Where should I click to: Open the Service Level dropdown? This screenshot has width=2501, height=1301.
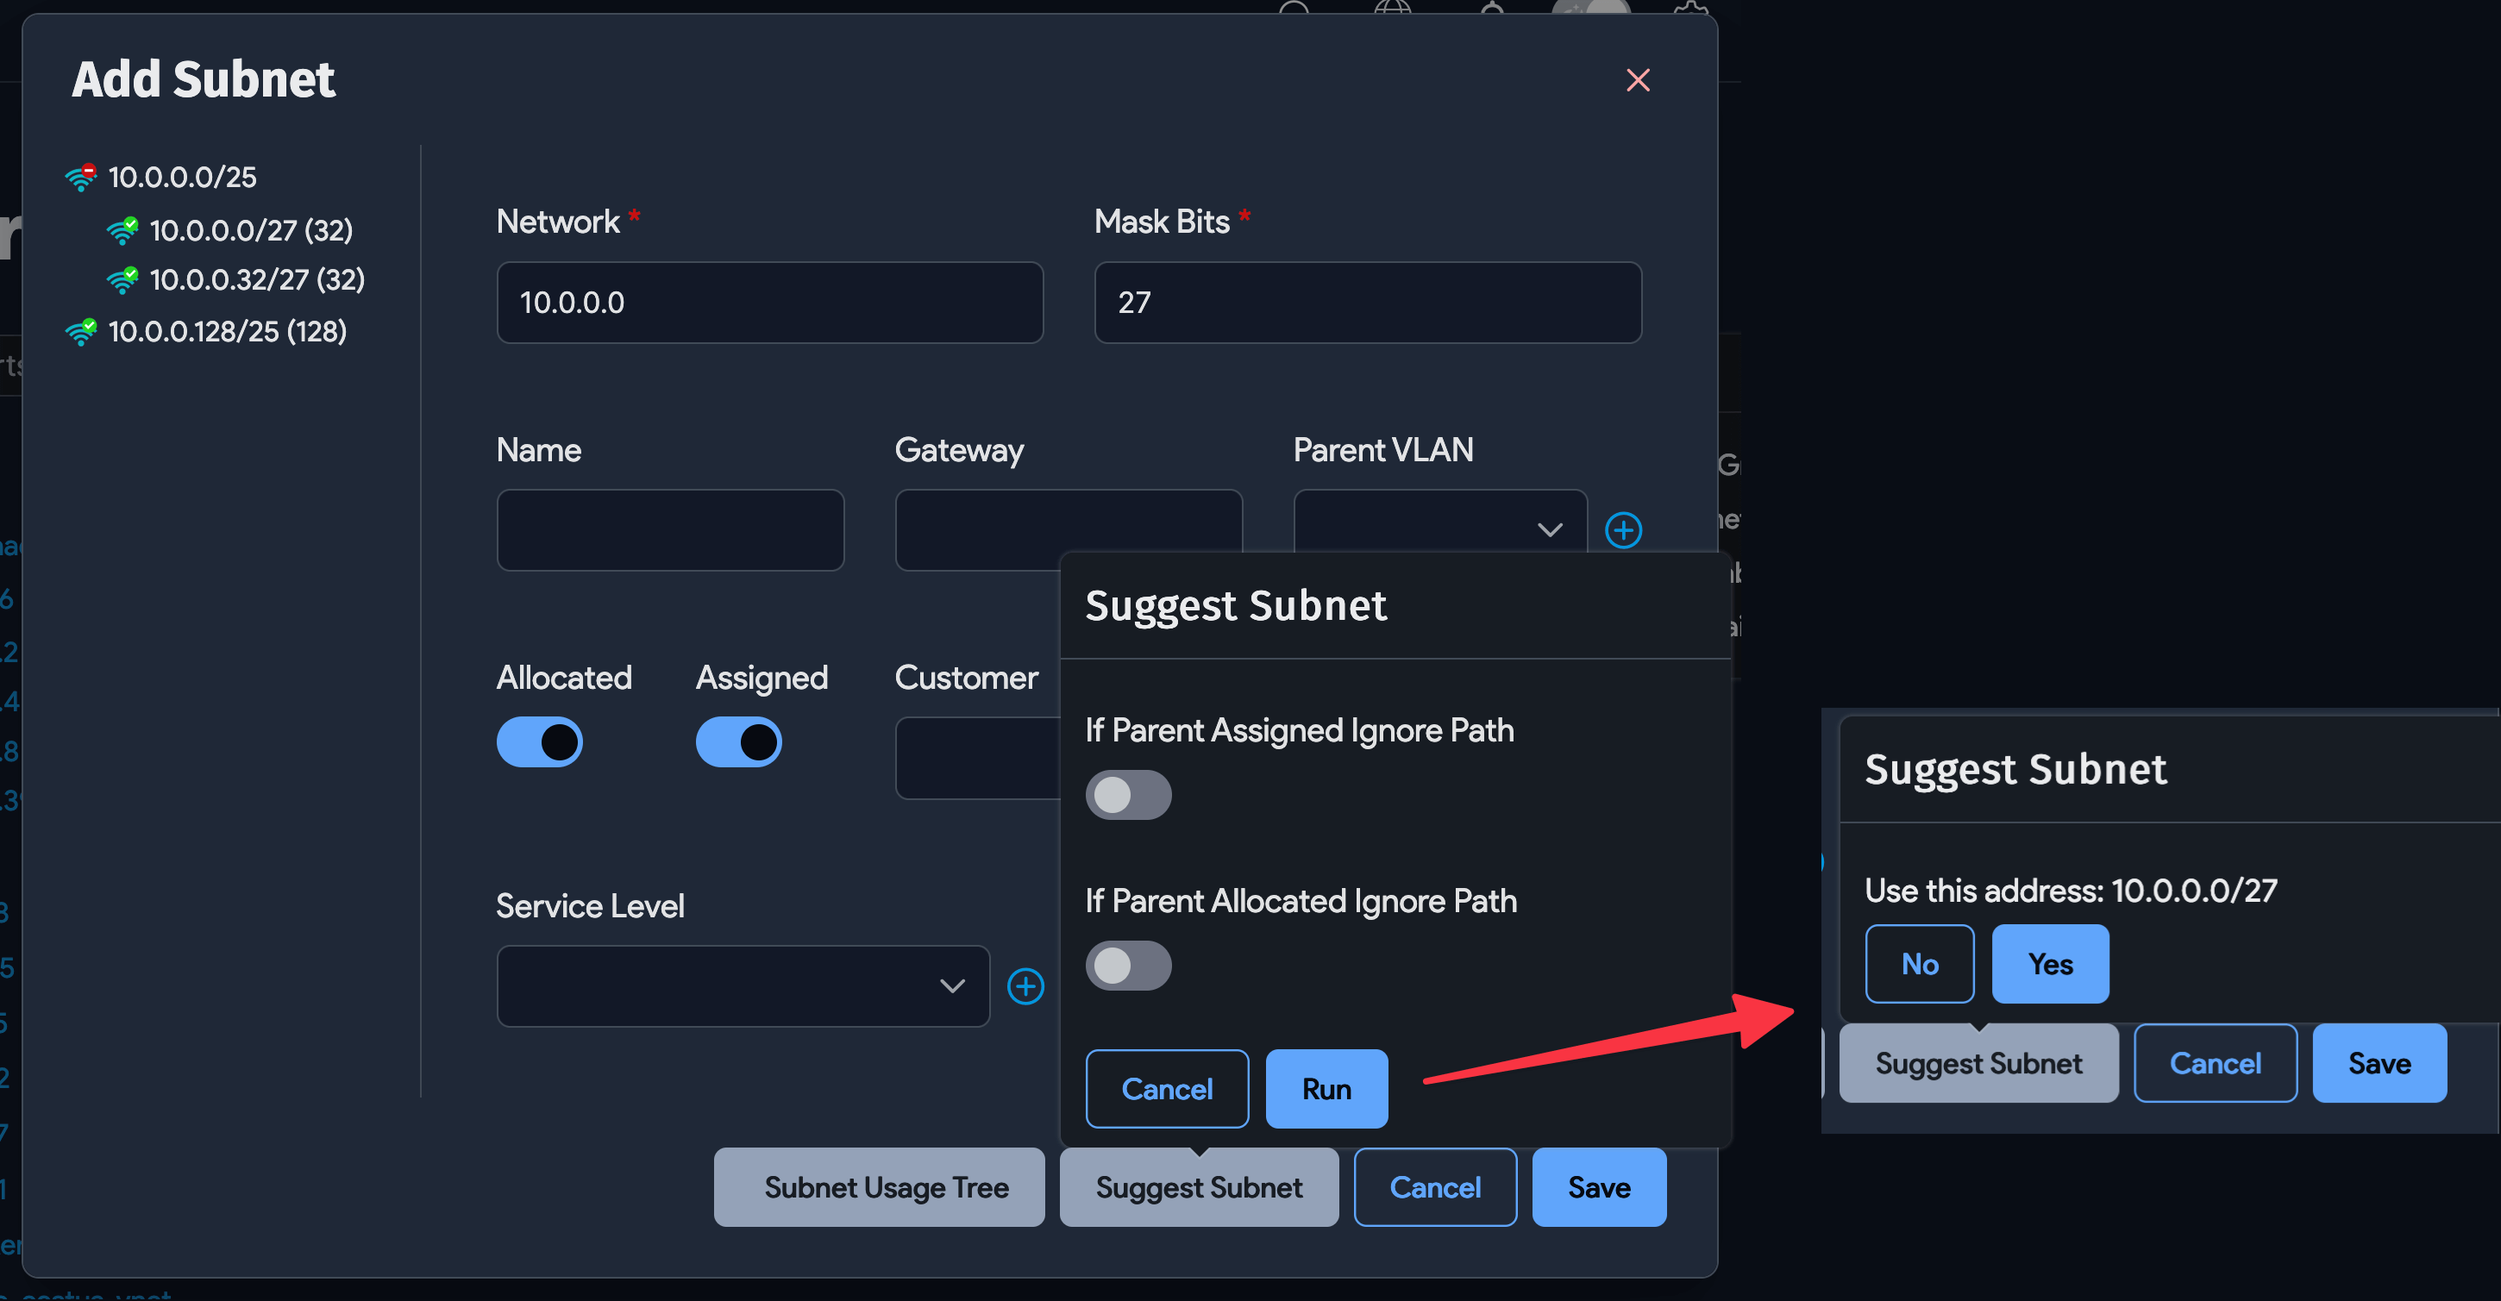(743, 985)
